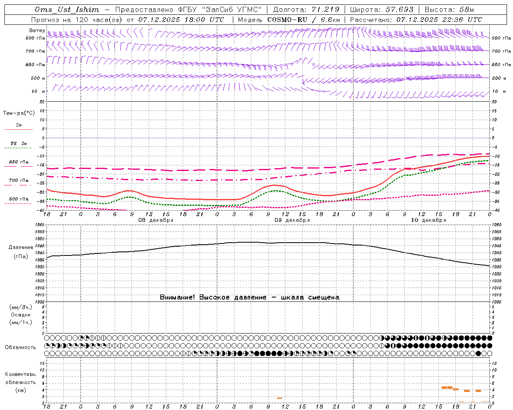
Task: Click the '10 декабря' date label
Action: tap(428, 220)
